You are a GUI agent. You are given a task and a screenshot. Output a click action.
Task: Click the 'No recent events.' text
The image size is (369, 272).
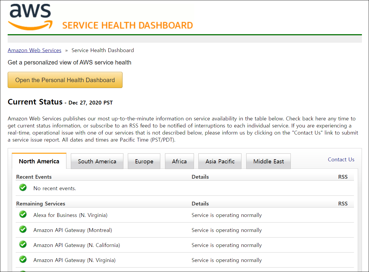55,188
